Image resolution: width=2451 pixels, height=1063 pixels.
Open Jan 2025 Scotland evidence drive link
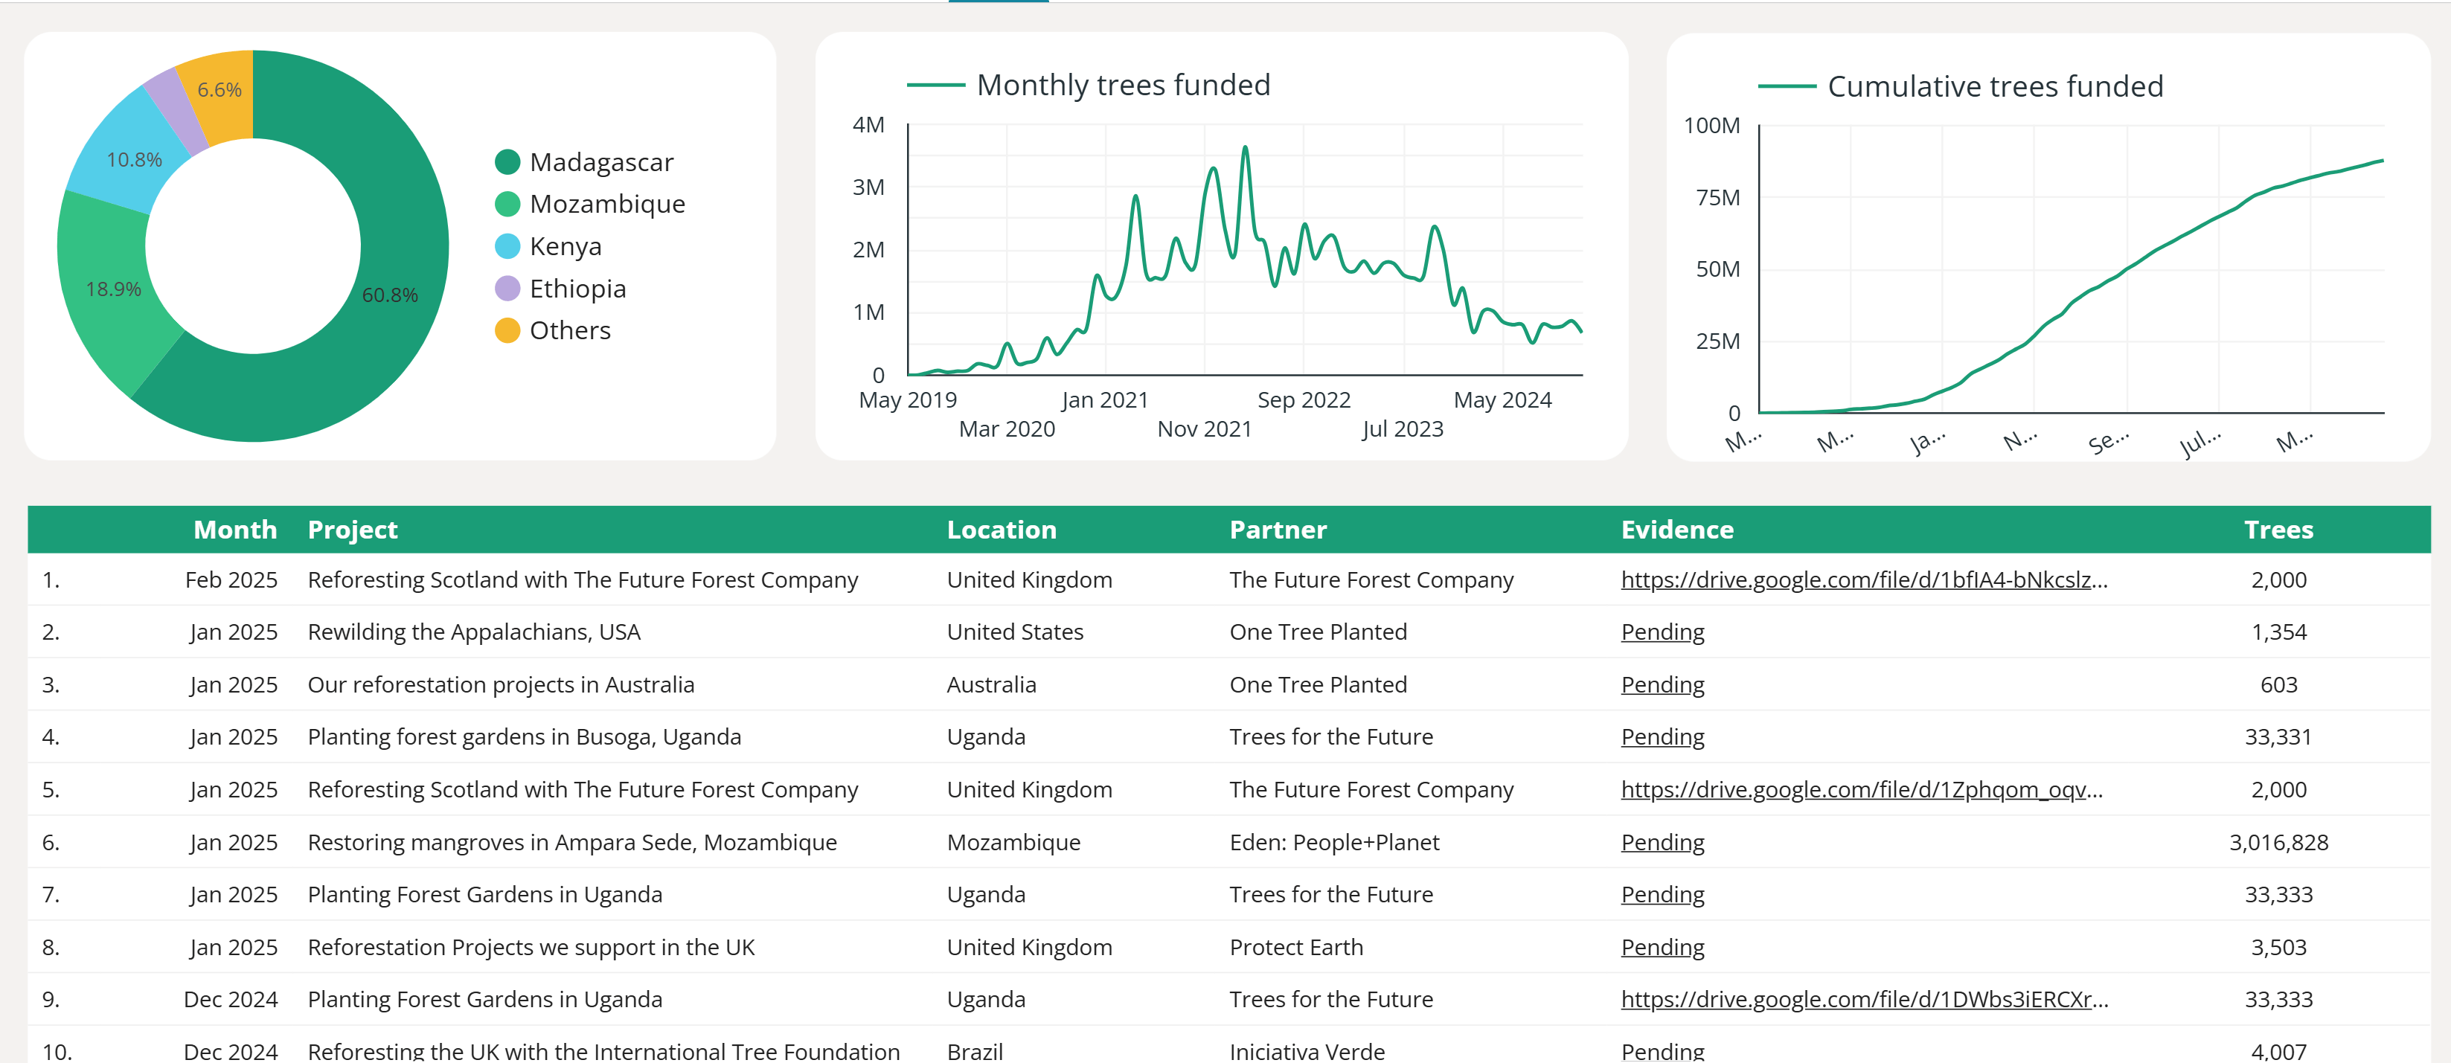pyautogui.click(x=1862, y=790)
